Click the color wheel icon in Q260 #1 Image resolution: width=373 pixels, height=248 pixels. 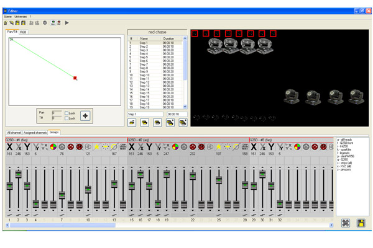pos(53,147)
